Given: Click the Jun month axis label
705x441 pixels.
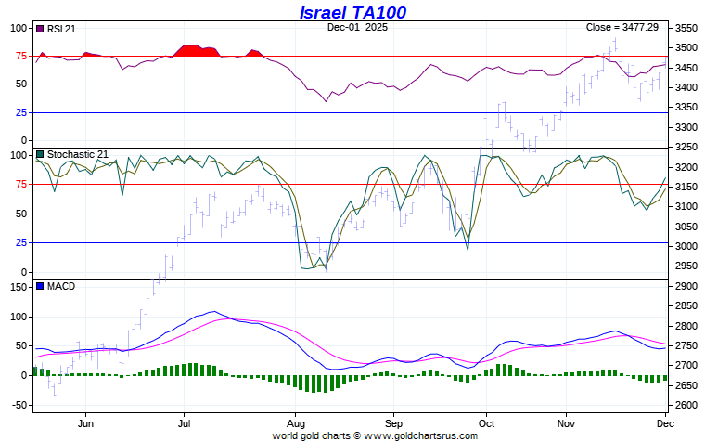Looking at the screenshot, I should (x=85, y=423).
